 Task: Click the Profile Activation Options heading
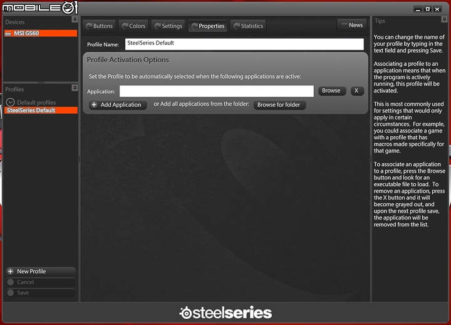pos(128,60)
